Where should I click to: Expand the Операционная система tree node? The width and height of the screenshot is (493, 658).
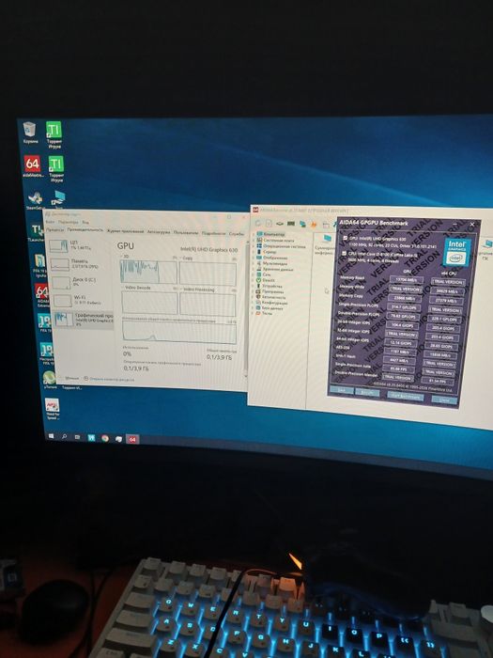click(254, 246)
